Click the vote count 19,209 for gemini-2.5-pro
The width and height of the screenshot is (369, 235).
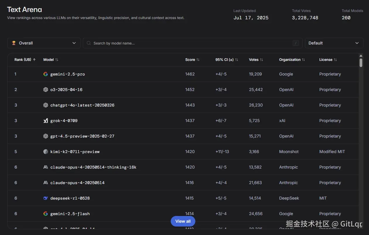[x=255, y=74]
